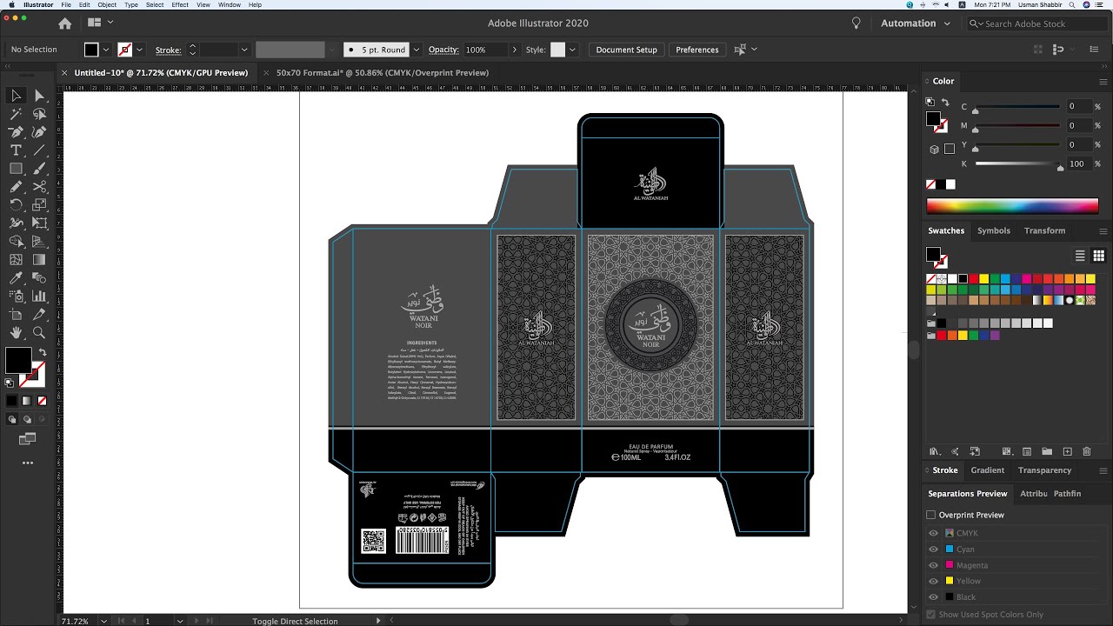Viewport: 1113px width, 626px height.
Task: Enable the Overprint Preview checkbox
Action: pyautogui.click(x=931, y=515)
